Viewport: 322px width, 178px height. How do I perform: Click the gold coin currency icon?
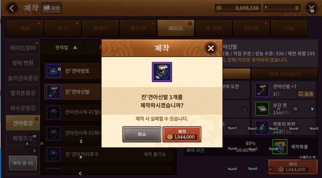coord(219,8)
